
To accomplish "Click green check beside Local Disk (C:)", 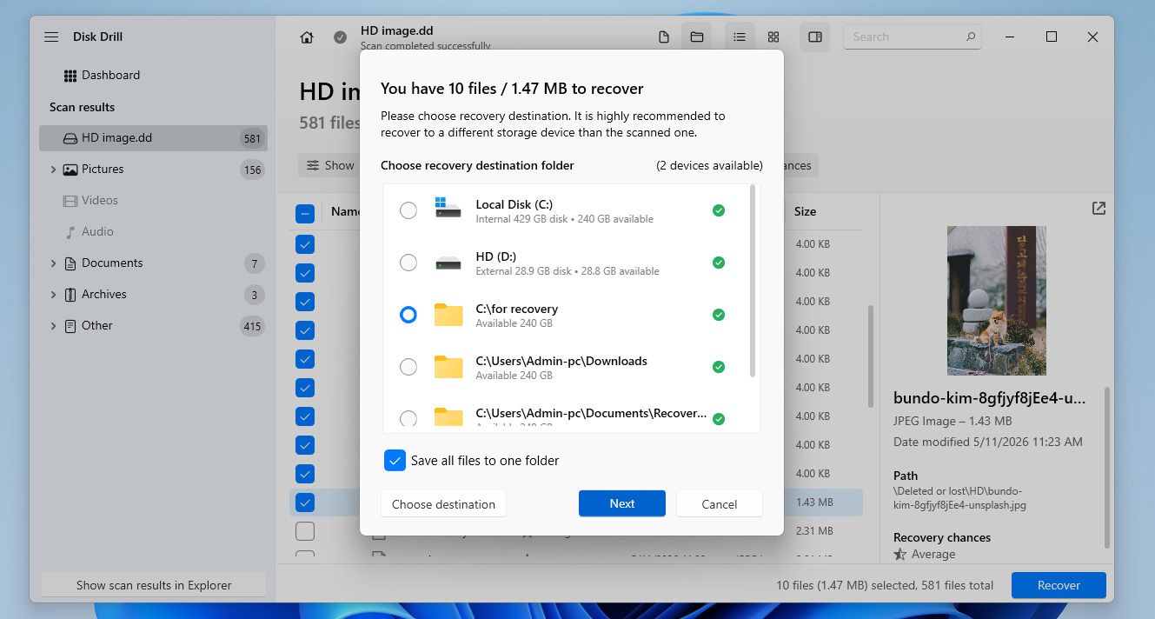I will (x=719, y=210).
